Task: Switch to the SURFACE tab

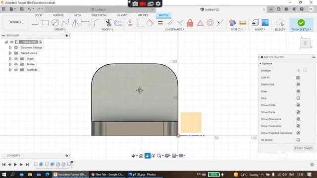Action: click(58, 15)
